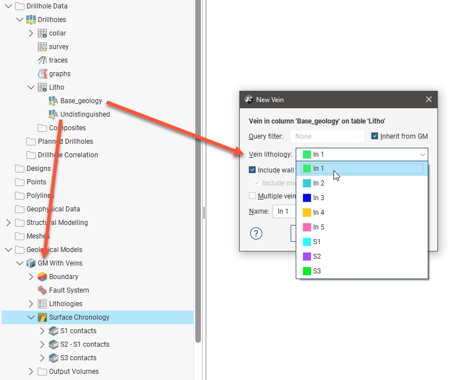Enable the Multiple vein checkbox
This screenshot has width=452, height=380.
253,196
